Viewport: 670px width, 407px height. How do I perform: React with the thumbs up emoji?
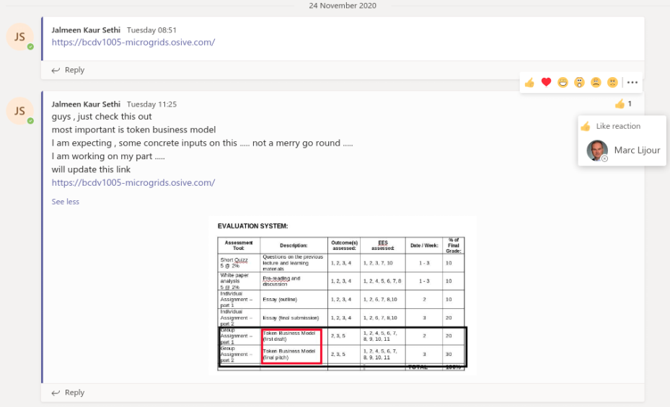click(x=529, y=82)
